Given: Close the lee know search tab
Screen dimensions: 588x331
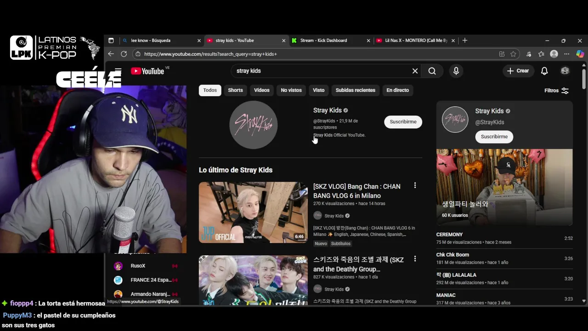Looking at the screenshot, I should [x=199, y=40].
